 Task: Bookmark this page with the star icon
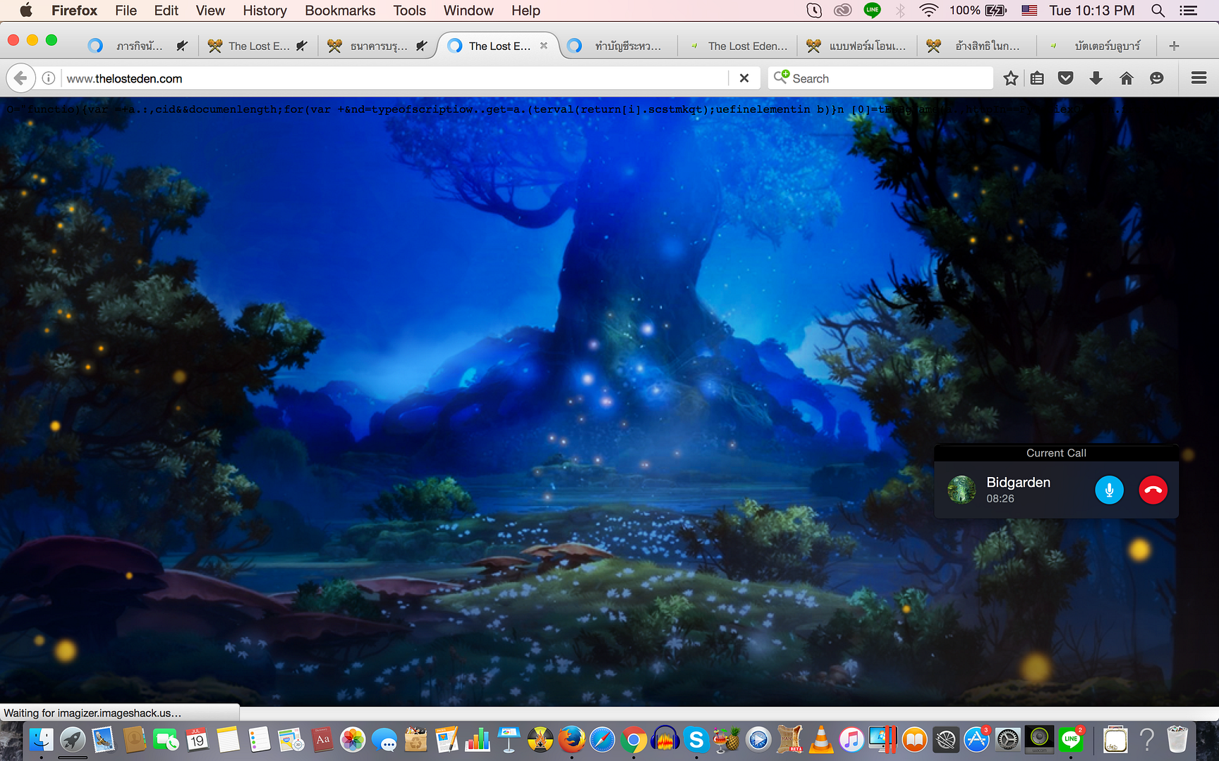(1011, 78)
